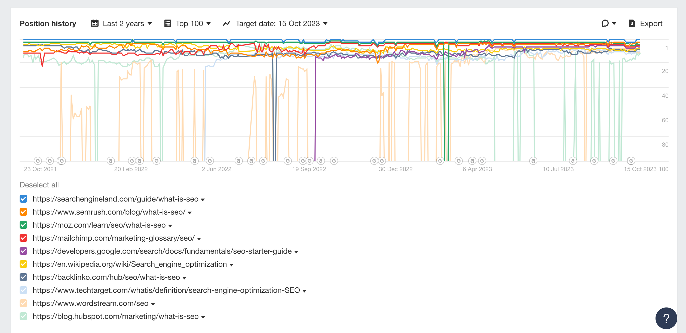Open the Target date dropdown
Screen dimensions: 686x333
pos(275,24)
